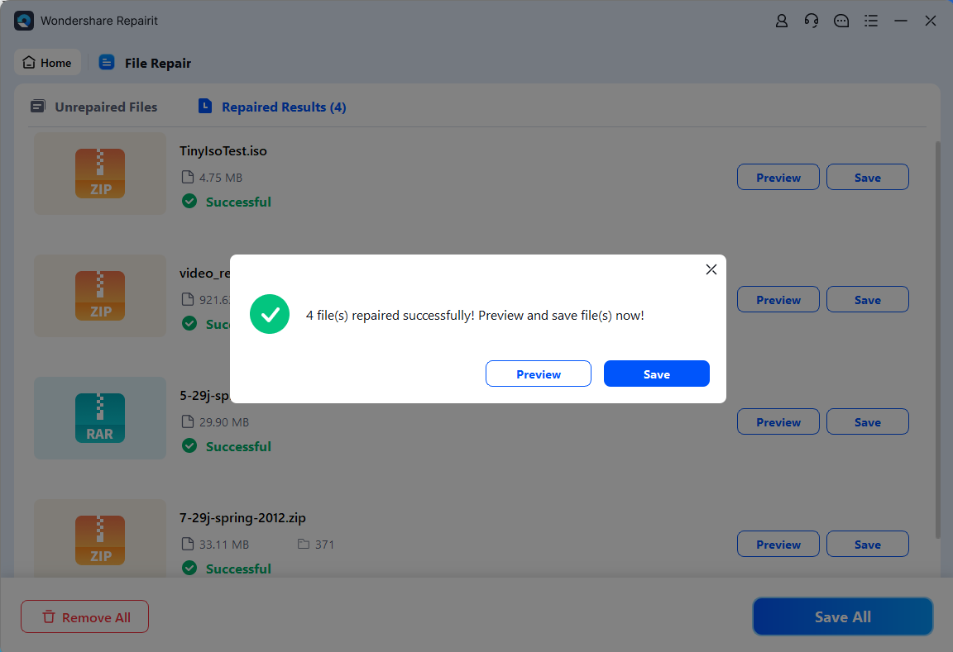
Task: Preview the 29.90 MB RAR file
Action: pos(778,422)
